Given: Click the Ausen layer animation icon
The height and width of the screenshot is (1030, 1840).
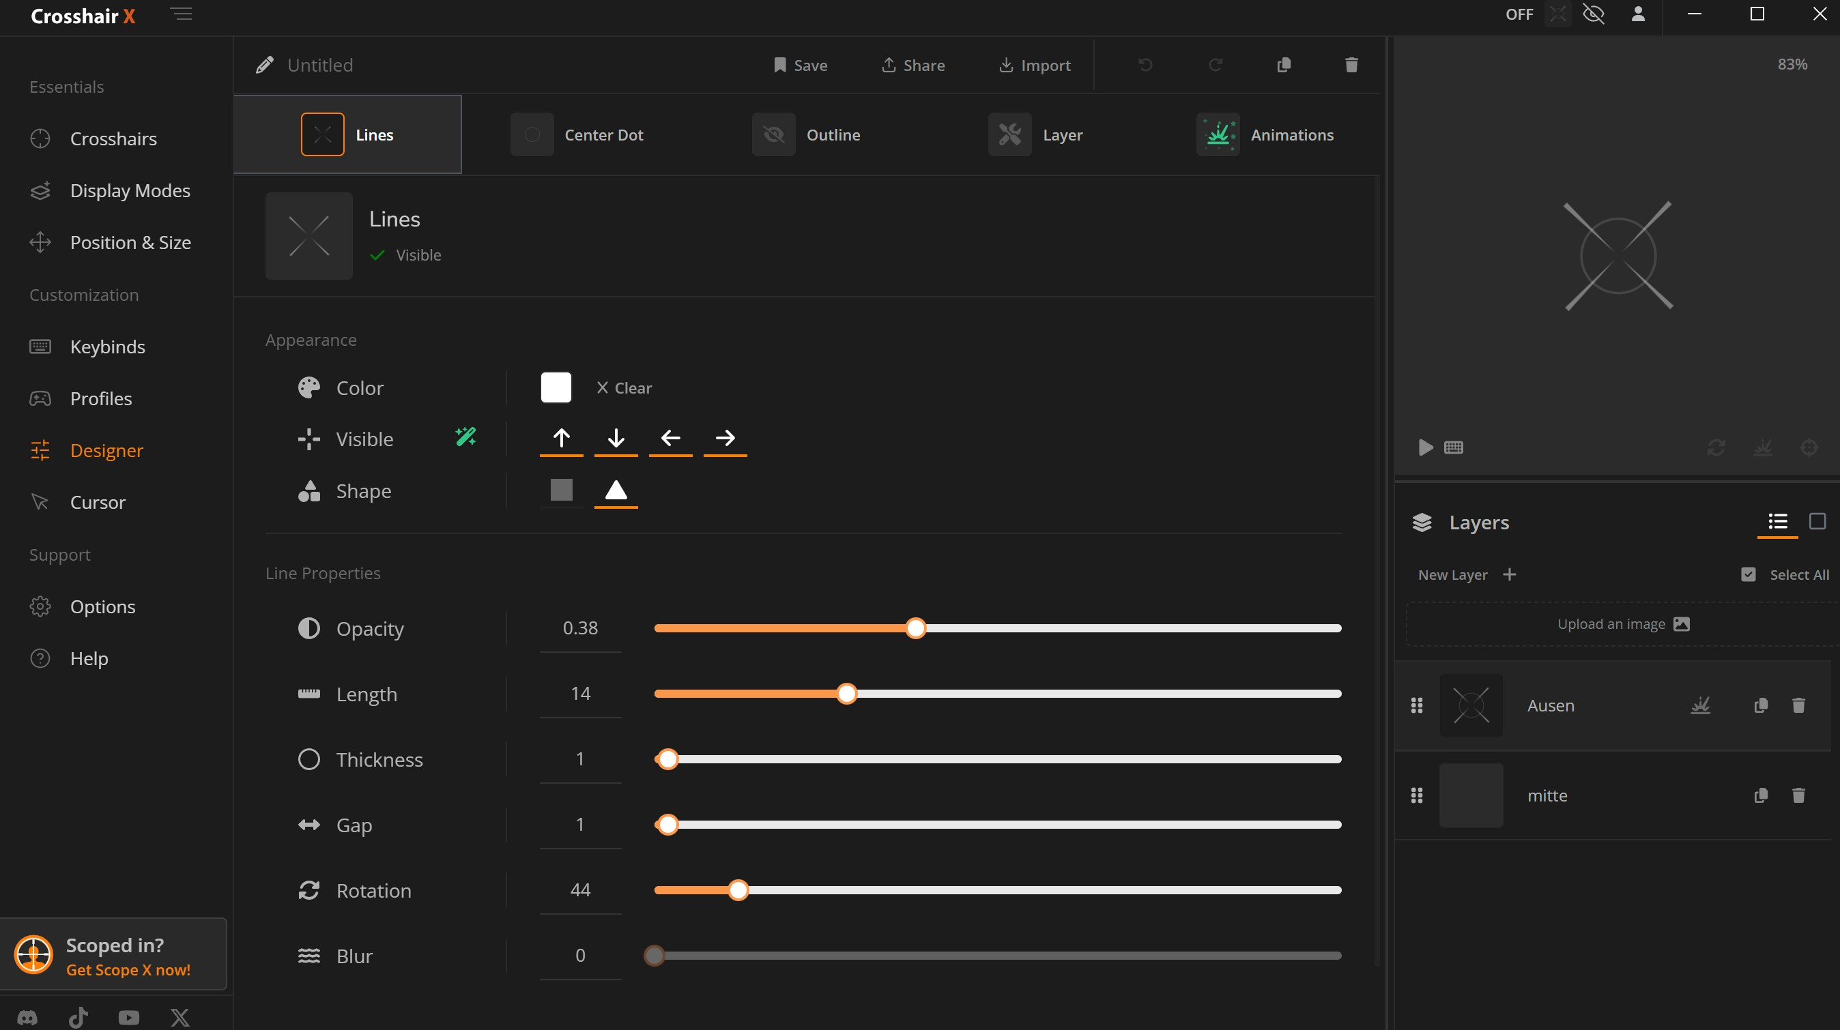Looking at the screenshot, I should (x=1701, y=705).
